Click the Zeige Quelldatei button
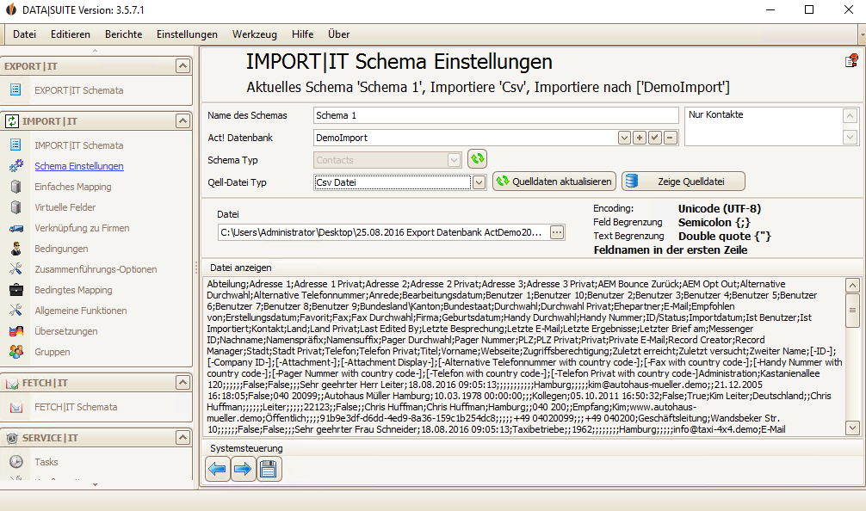Screen dimensions: 866x511 [x=684, y=182]
